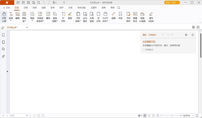Click the Bookmark (书签) ribbon icon

pos(120,16)
